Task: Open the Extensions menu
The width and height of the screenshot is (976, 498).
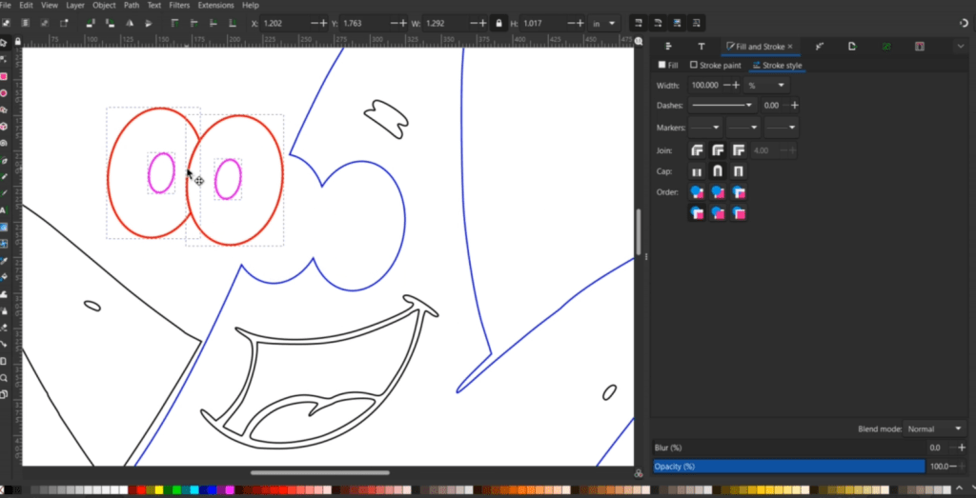Action: coord(215,6)
